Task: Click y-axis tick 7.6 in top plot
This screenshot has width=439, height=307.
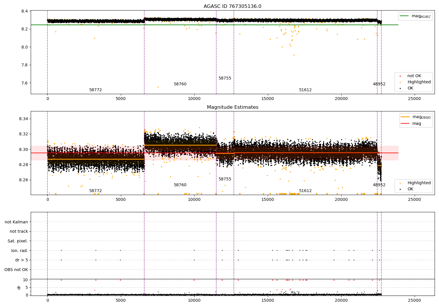Action: pyautogui.click(x=25, y=83)
